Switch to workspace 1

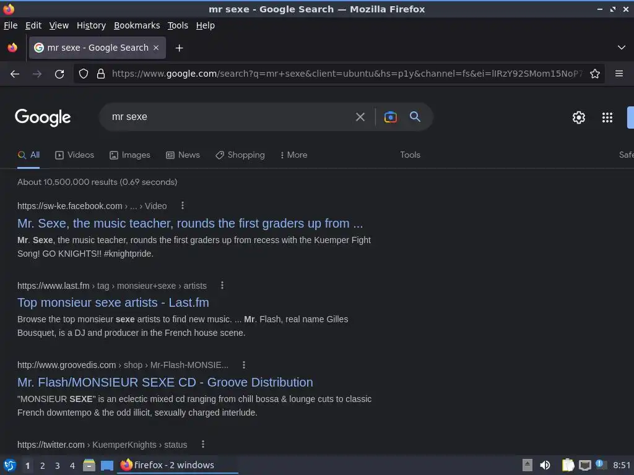point(27,466)
